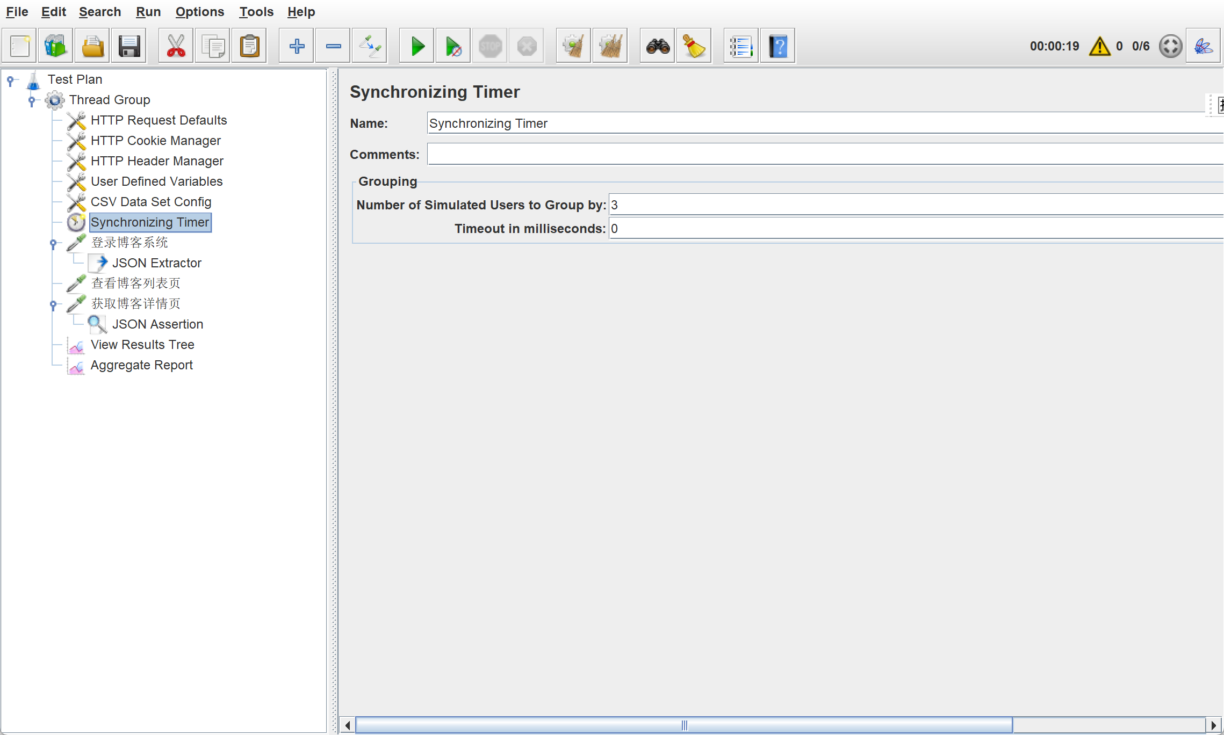Click the Toggle expand/collapse arrows icon

tap(370, 46)
